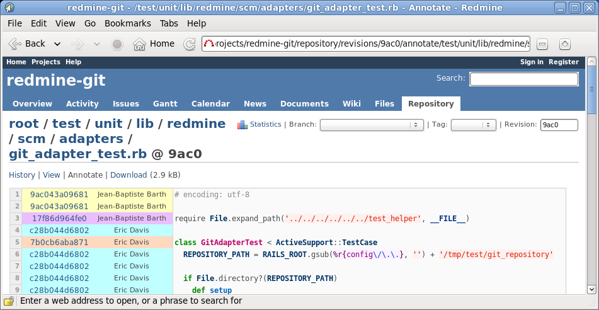Open the Go menu
599x310 pixels.
[90, 23]
